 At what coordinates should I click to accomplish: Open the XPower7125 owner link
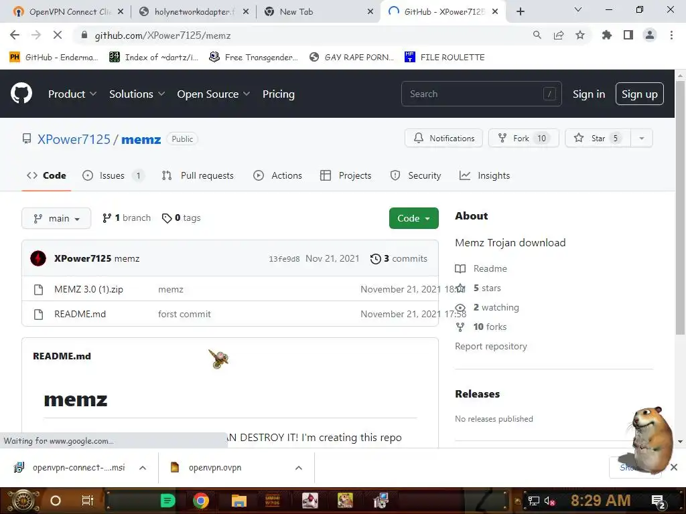point(74,139)
